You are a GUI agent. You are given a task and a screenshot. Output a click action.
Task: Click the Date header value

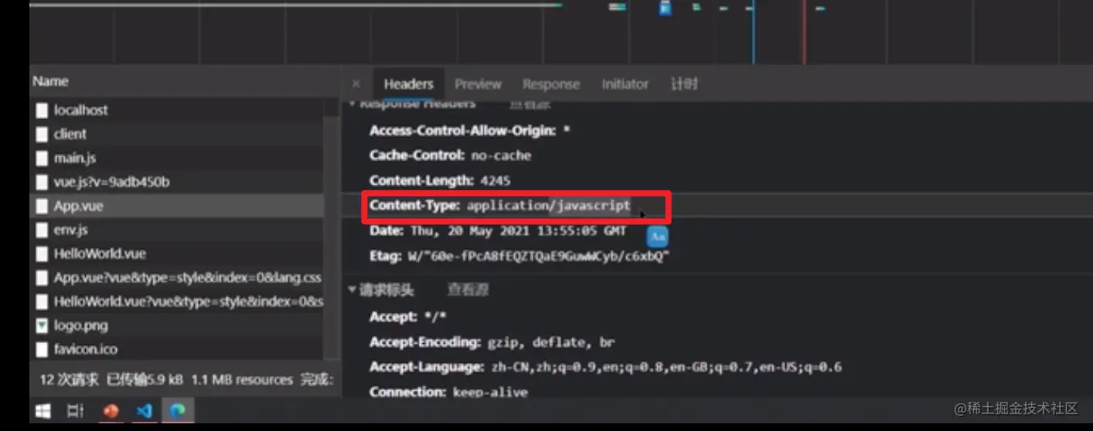point(516,231)
